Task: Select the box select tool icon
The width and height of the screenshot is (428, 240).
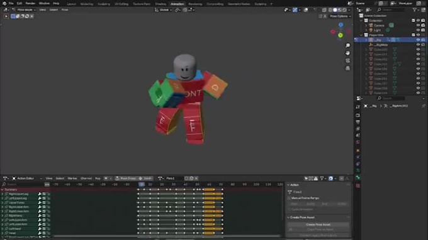Action: coord(13,16)
